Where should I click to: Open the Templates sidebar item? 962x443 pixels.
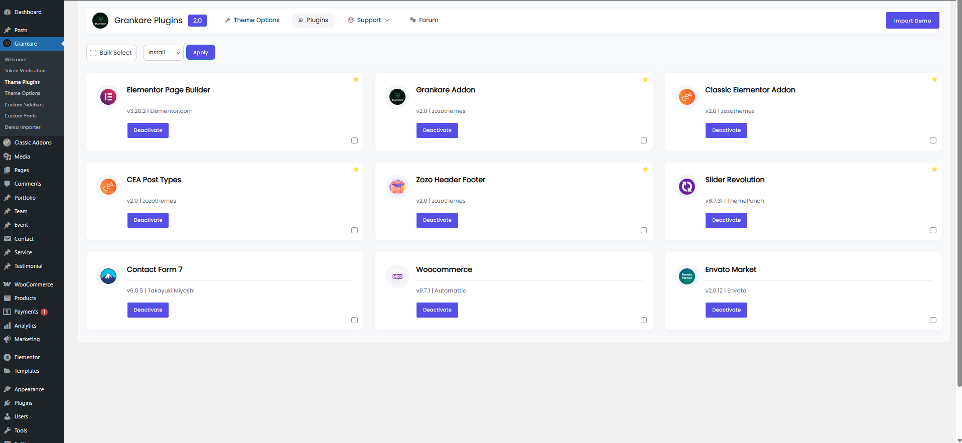pos(32,371)
